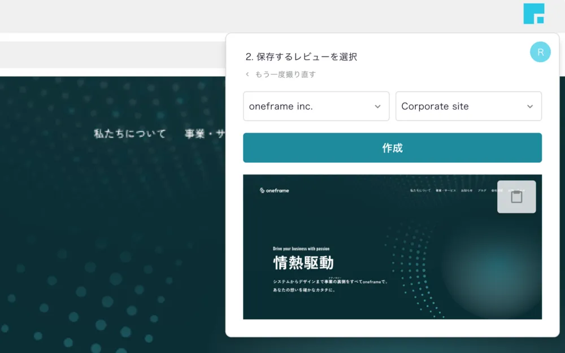Open the user avatar labeled R
This screenshot has width=565, height=353.
[540, 52]
